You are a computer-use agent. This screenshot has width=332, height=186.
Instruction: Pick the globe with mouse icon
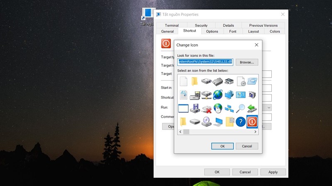tap(217, 108)
